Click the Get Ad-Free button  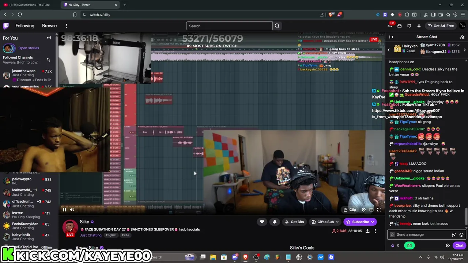[441, 26]
